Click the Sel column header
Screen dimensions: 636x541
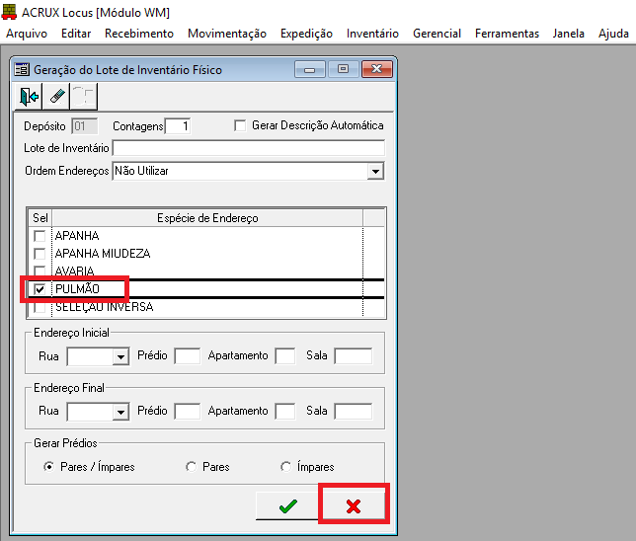40,218
